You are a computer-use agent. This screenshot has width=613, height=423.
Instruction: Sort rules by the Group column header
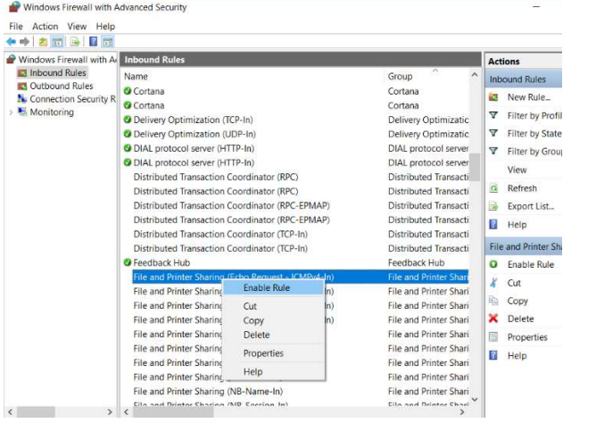pos(400,76)
